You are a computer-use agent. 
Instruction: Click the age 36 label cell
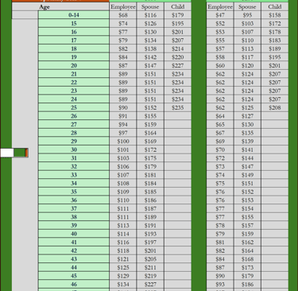(x=74, y=200)
